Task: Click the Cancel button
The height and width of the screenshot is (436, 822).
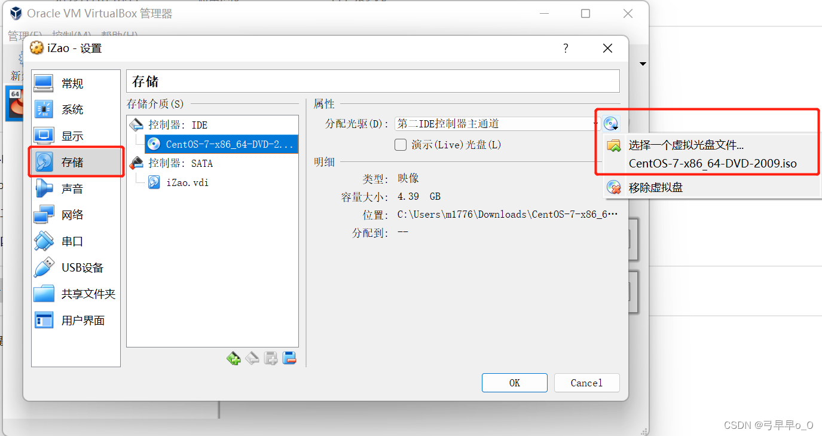Action: pyautogui.click(x=586, y=383)
